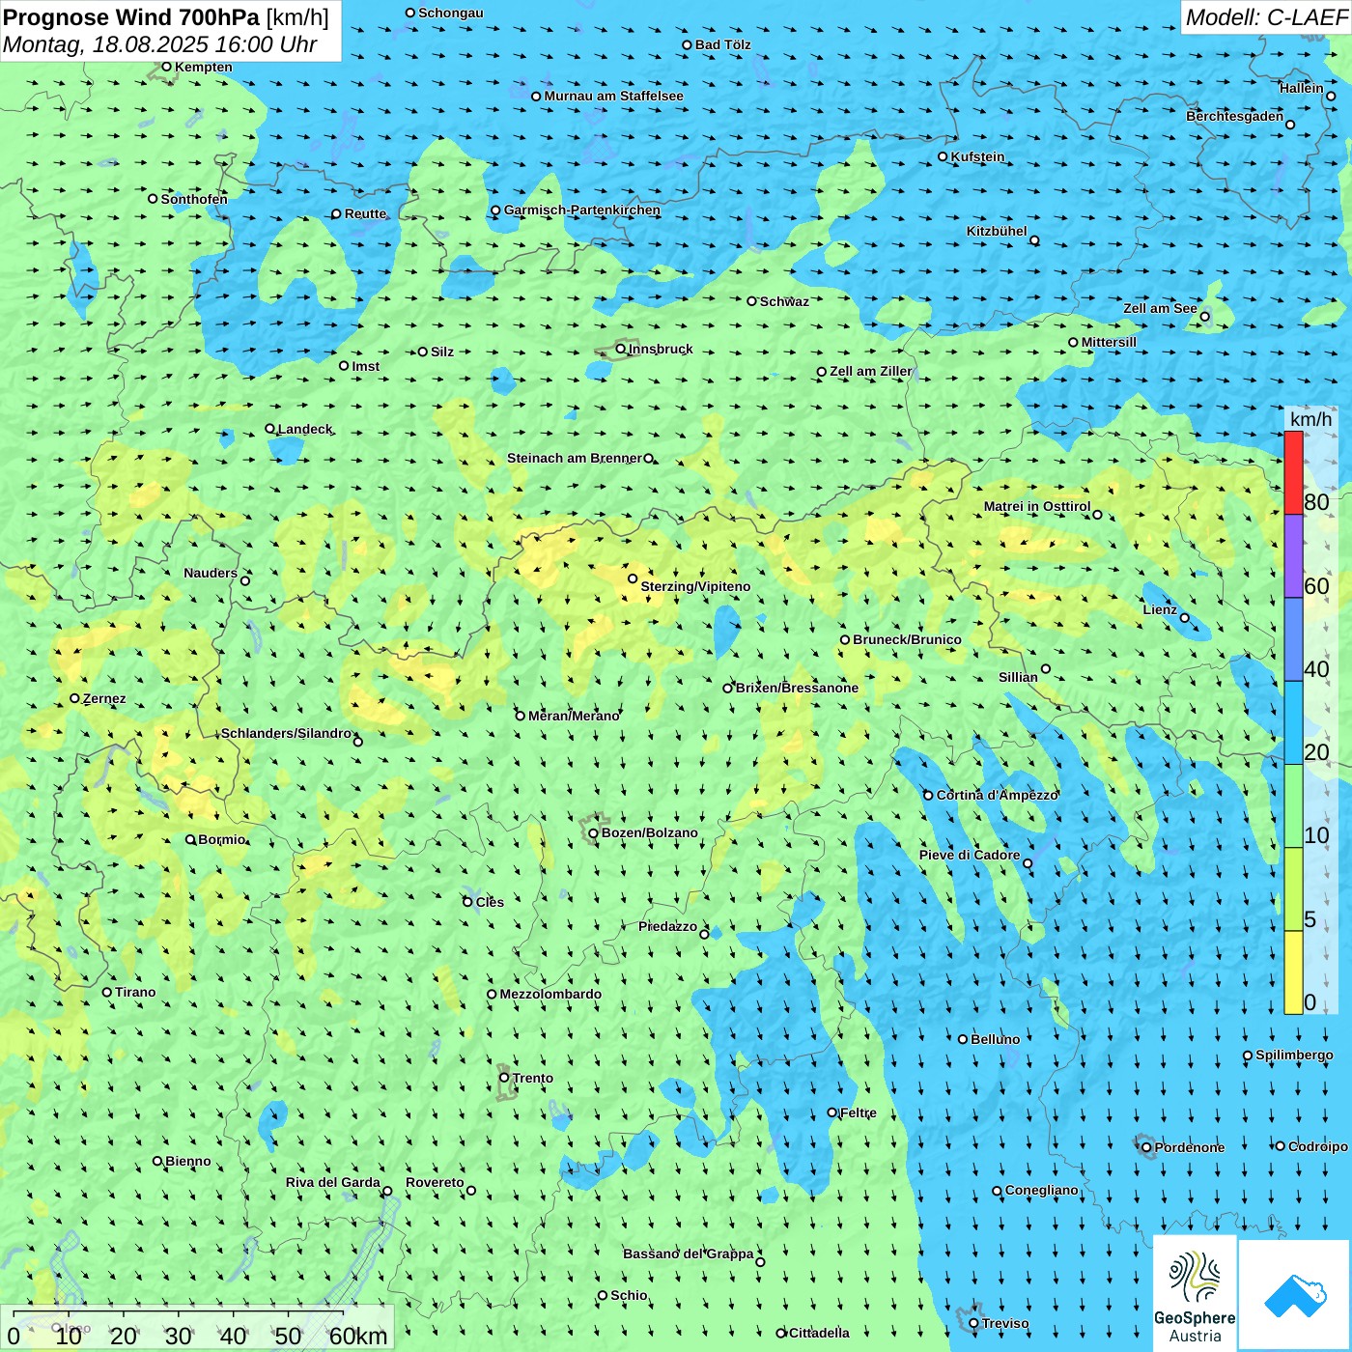Click the 'Sonthofen' label

point(195,199)
